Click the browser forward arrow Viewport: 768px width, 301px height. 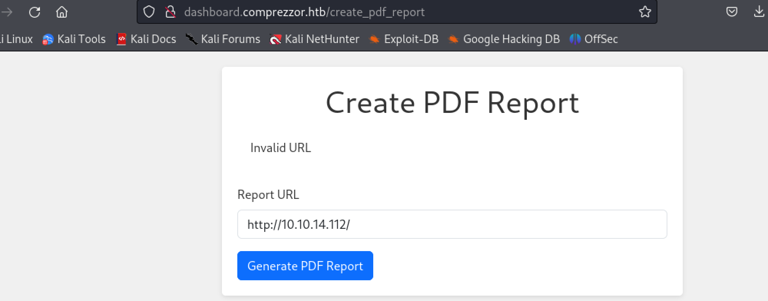coord(7,12)
